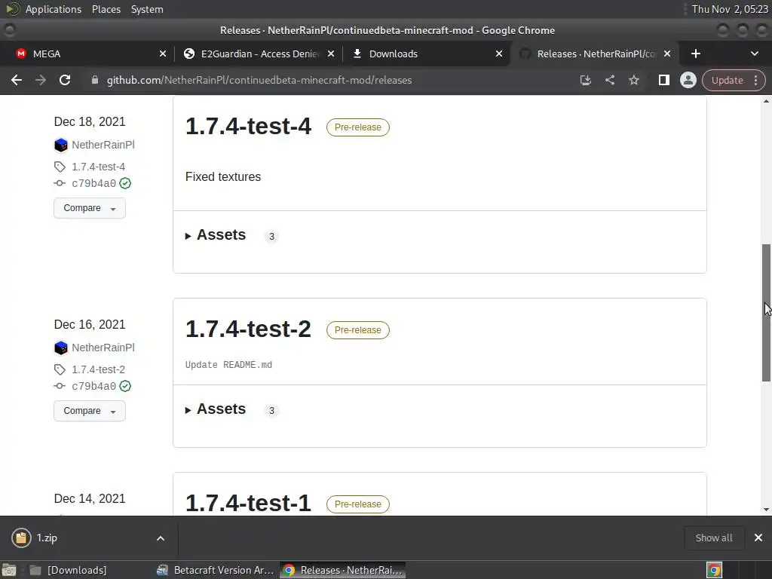The image size is (772, 579).
Task: Expand Assets for release 1.7.4-test-4
Action: pos(216,235)
